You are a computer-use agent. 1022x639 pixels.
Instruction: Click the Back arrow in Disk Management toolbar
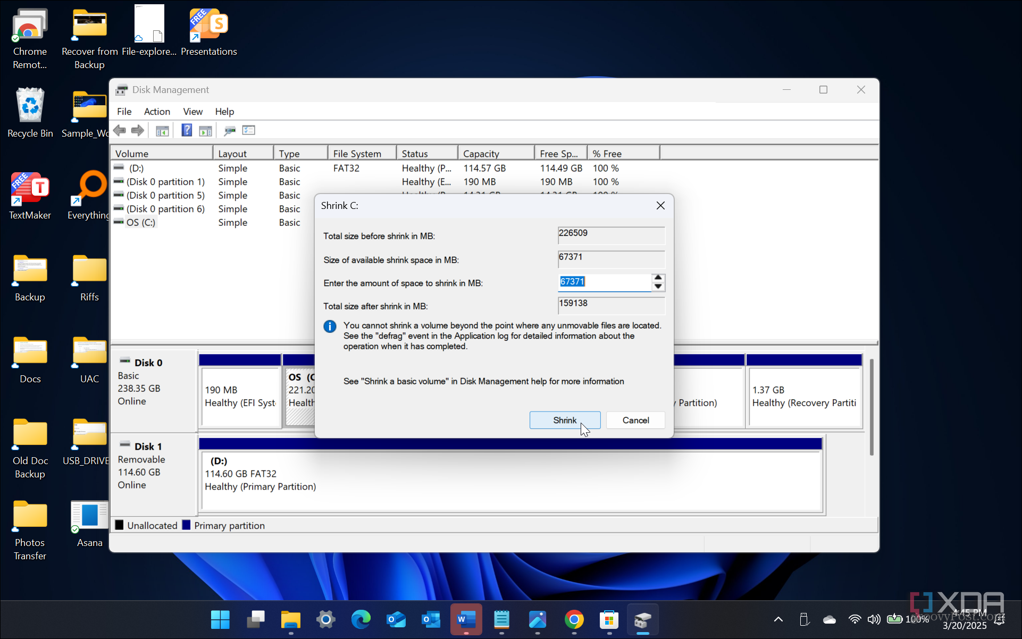pyautogui.click(x=120, y=130)
